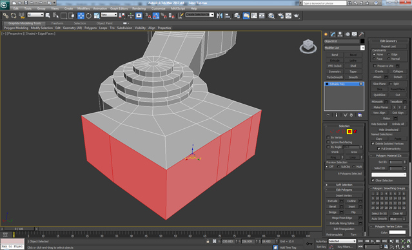Open the Modifier List dropdown

pyautogui.click(x=344, y=48)
